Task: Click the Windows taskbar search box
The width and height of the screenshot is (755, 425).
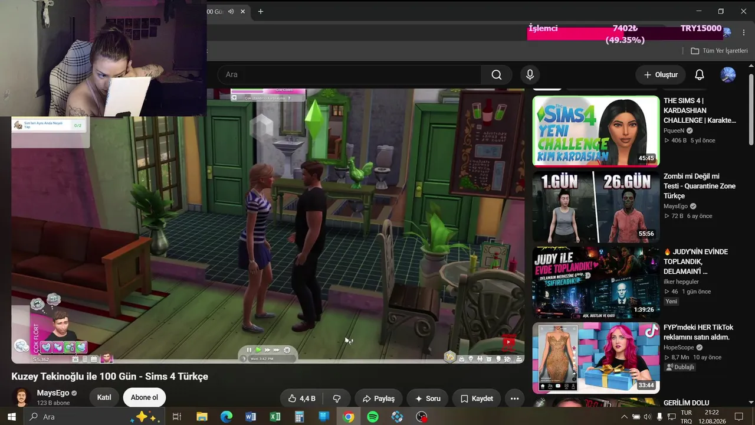Action: pyautogui.click(x=93, y=417)
